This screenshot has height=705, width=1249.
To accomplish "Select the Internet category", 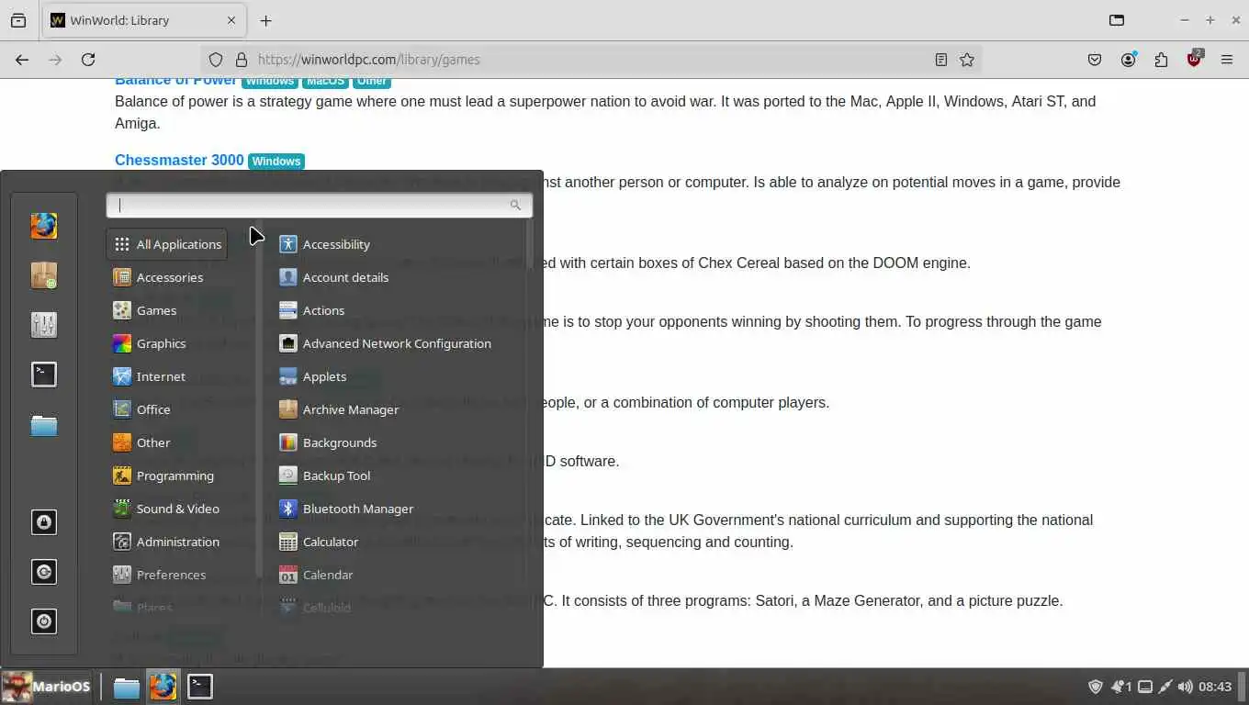I will pos(166,376).
